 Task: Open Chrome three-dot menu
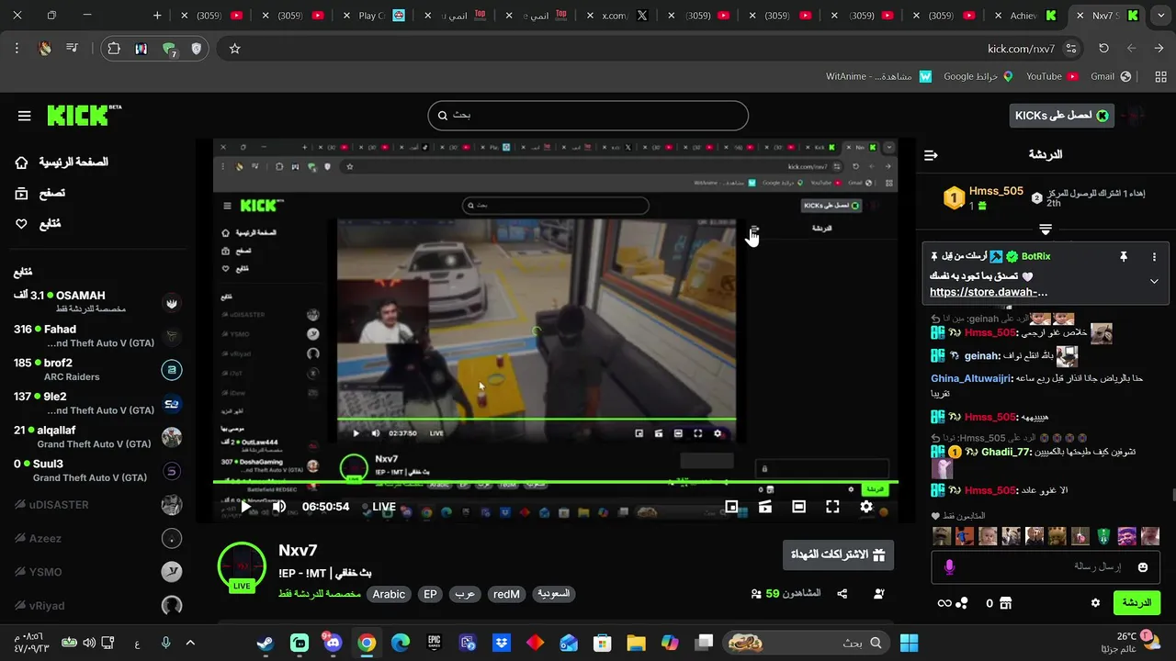(x=17, y=49)
